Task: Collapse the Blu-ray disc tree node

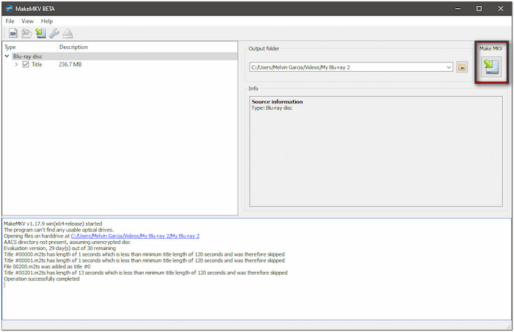Action: tap(7, 56)
